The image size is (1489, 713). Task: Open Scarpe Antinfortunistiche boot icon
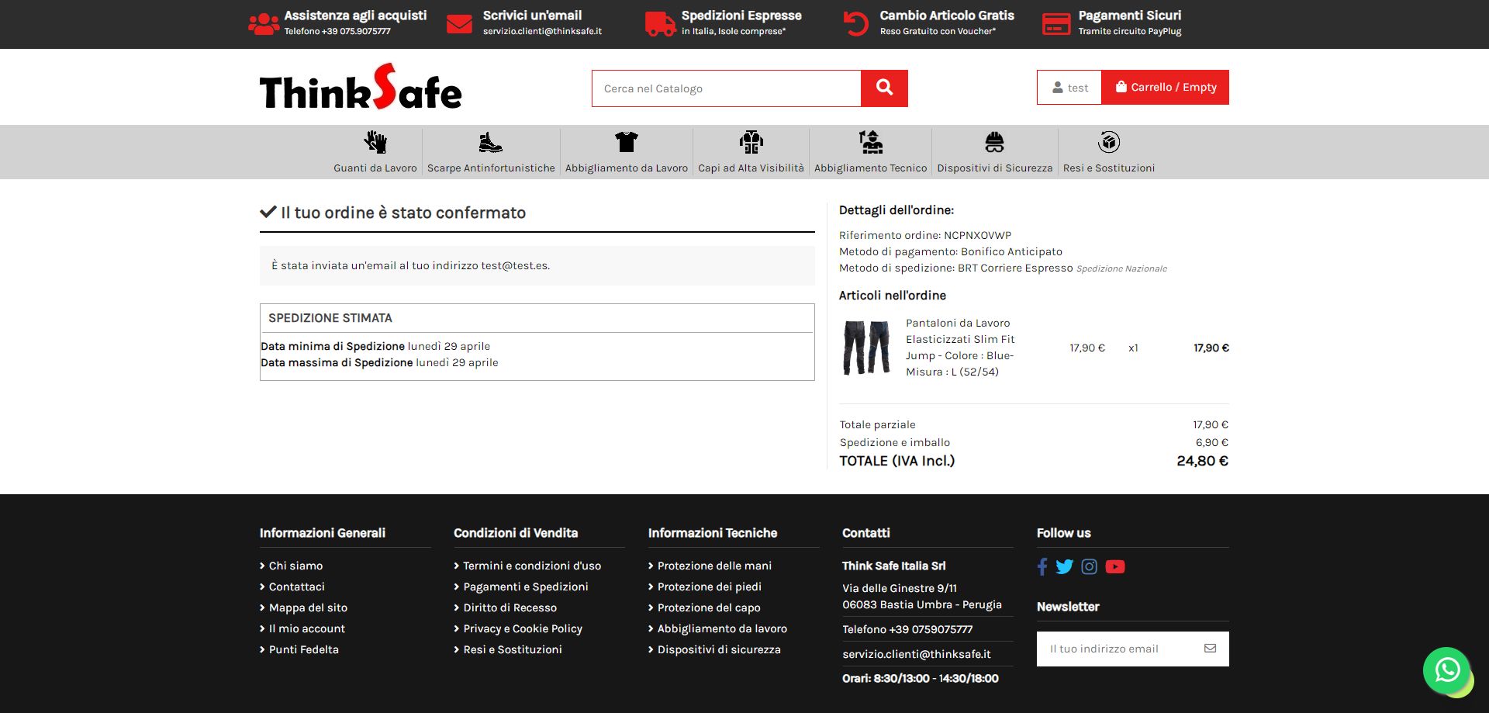coord(491,142)
